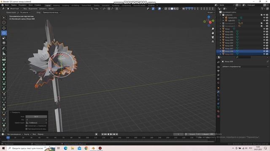
Task: Select the Move tool in toolbar
Action: (x=4, y=28)
